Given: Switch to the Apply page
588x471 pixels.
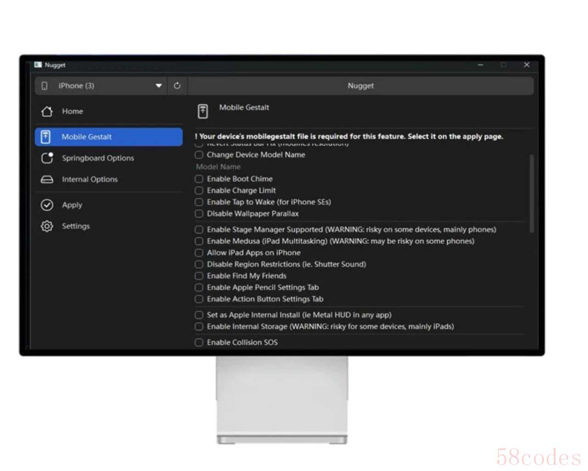Looking at the screenshot, I should tap(109, 205).
